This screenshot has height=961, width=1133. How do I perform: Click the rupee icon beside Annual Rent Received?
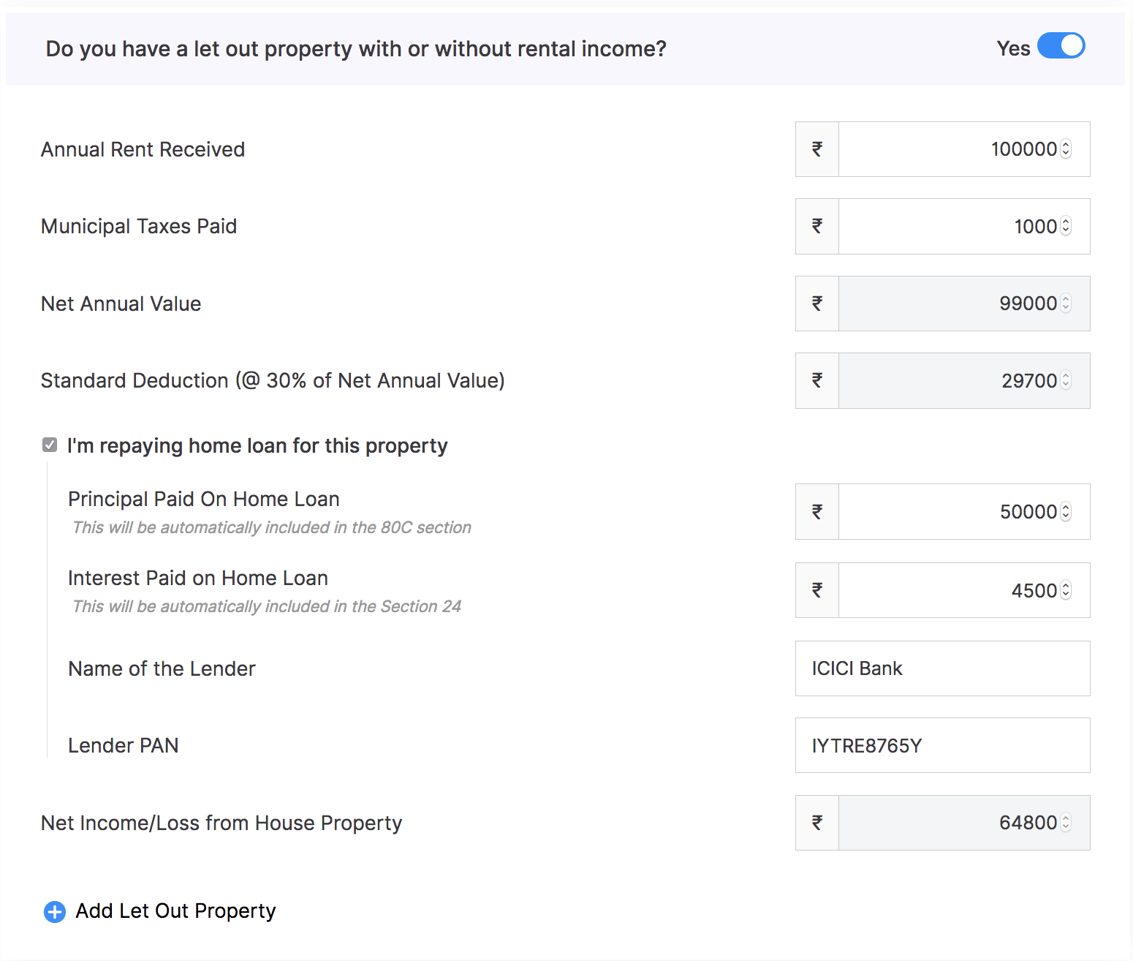816,149
